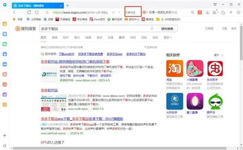Open the 天猫精选 bookmark
The image size is (243, 150).
pos(63,19)
